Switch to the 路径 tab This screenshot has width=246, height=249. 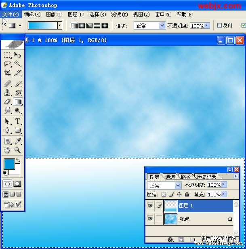click(x=185, y=177)
